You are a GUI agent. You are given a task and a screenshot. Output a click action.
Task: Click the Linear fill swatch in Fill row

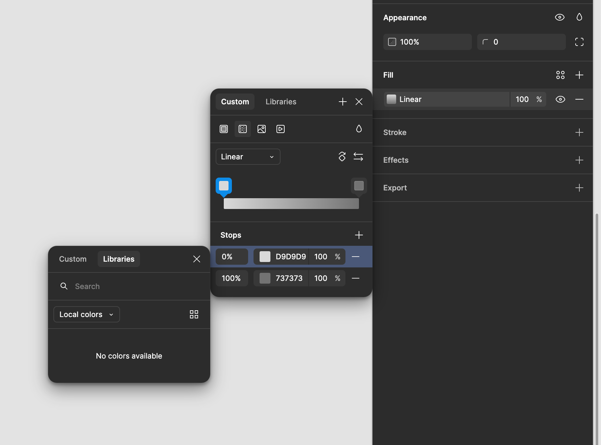click(x=391, y=99)
